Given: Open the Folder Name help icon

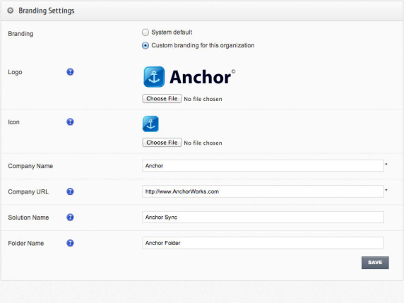Looking at the screenshot, I should pyautogui.click(x=70, y=243).
